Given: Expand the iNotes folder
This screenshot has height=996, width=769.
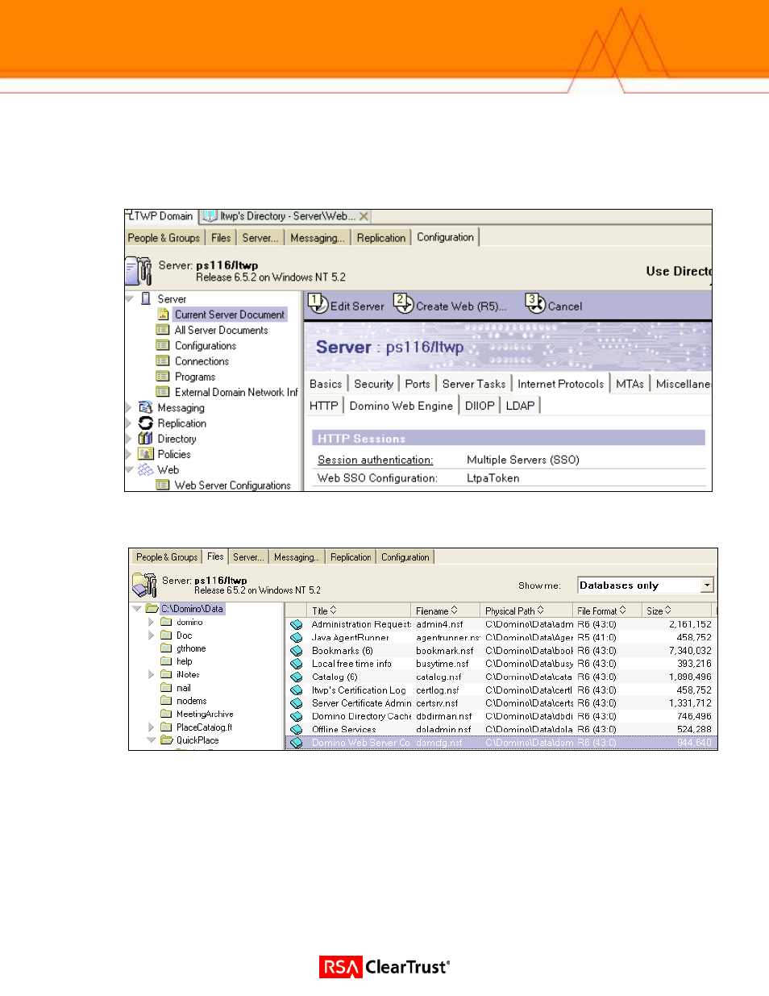Looking at the screenshot, I should point(151,674).
